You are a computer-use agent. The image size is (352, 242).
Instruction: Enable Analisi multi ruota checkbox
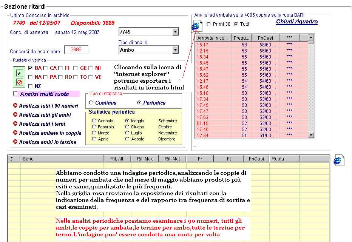tap(15, 94)
